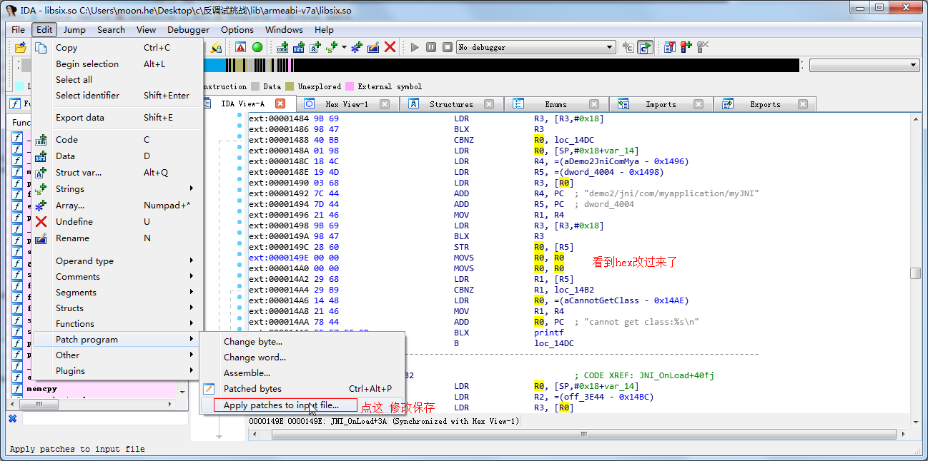The image size is (928, 461).
Task: Expand the Comments submenu
Action: coord(117,276)
